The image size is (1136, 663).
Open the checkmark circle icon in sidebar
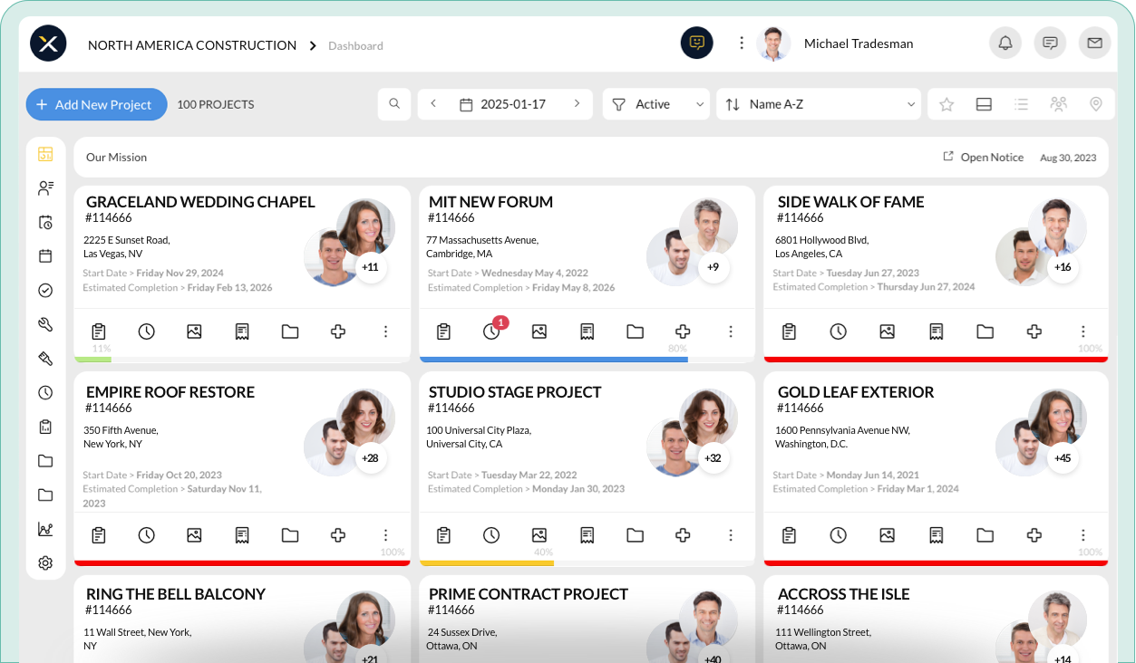45,290
